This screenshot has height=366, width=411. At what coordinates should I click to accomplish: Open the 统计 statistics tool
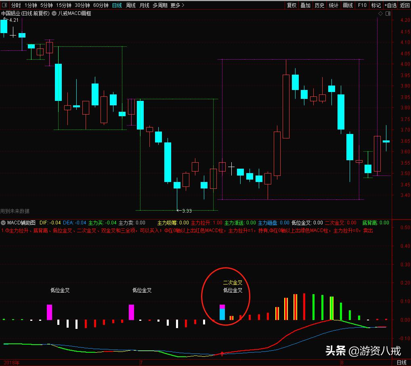(333, 5)
